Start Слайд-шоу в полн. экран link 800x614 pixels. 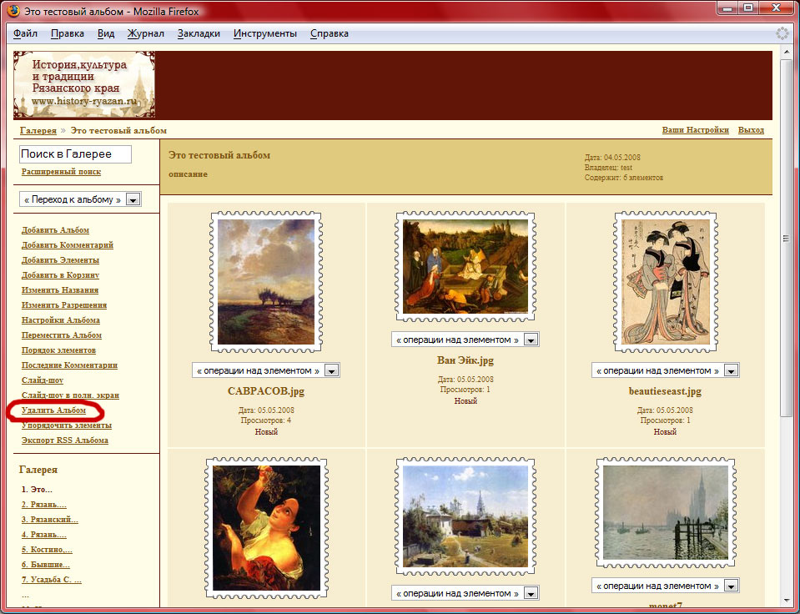[x=70, y=395]
